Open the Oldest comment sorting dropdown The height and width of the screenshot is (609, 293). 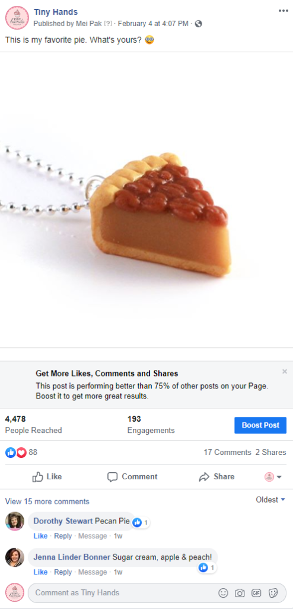(270, 500)
